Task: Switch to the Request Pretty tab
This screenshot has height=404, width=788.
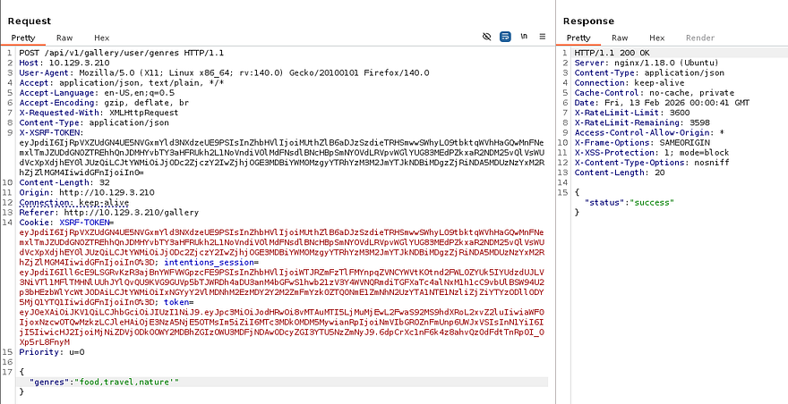Action: point(25,38)
